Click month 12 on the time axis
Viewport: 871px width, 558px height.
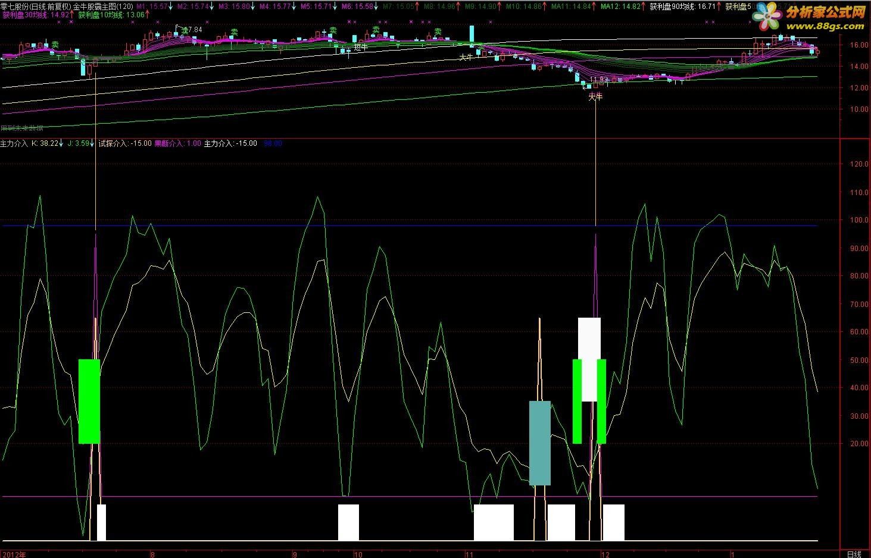[605, 554]
